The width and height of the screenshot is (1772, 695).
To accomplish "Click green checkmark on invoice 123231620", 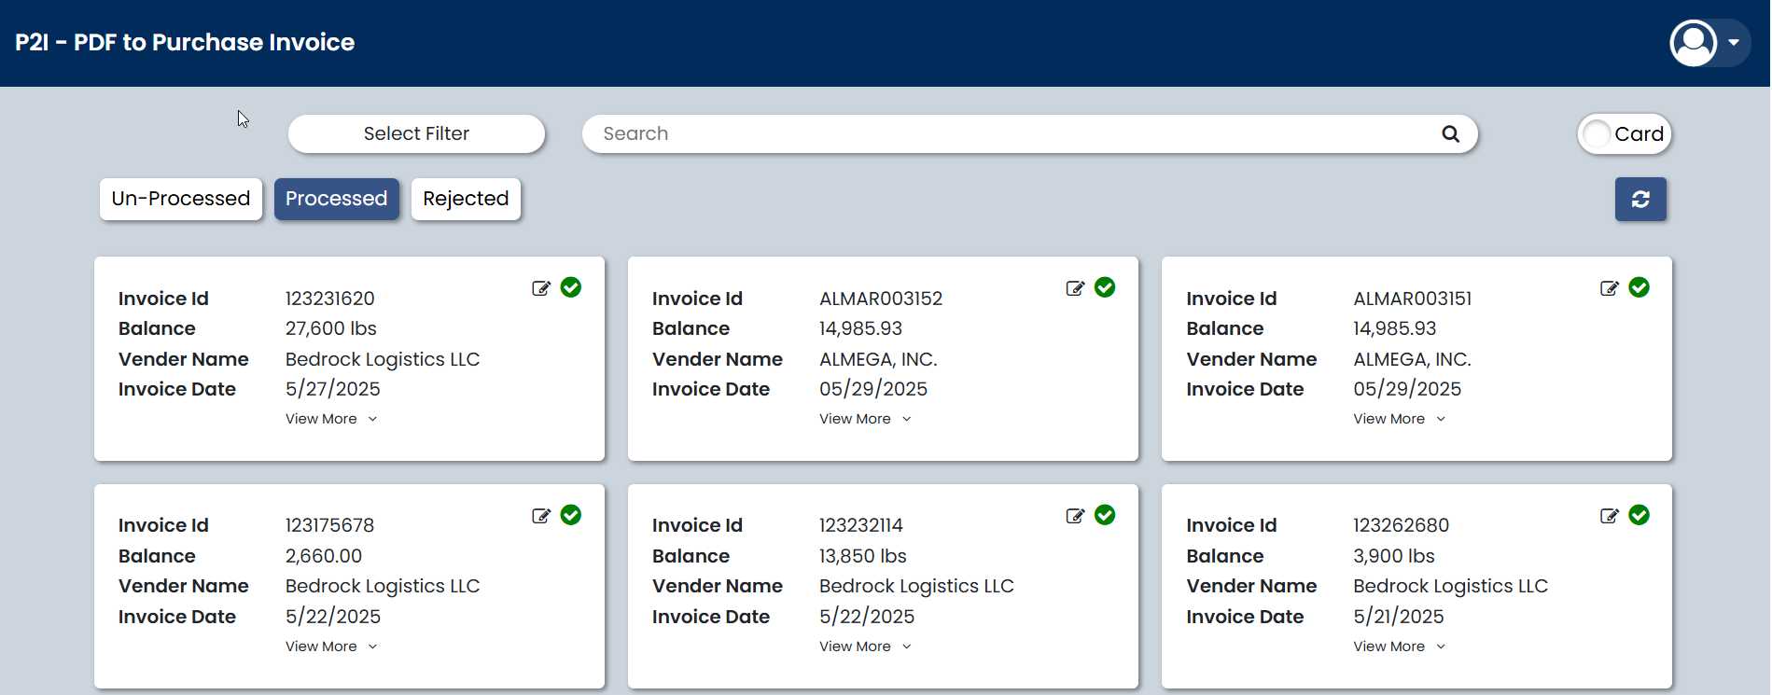I will click(x=571, y=287).
